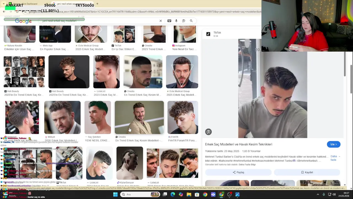Show hidden system tray icons

point(318,194)
